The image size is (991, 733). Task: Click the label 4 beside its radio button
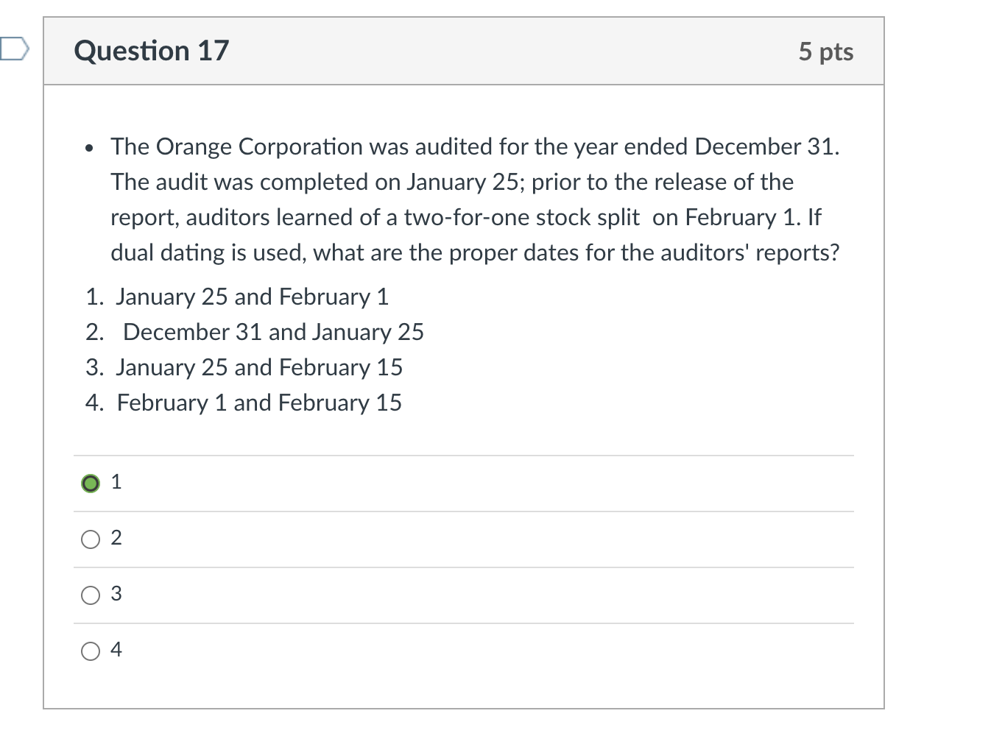116,649
